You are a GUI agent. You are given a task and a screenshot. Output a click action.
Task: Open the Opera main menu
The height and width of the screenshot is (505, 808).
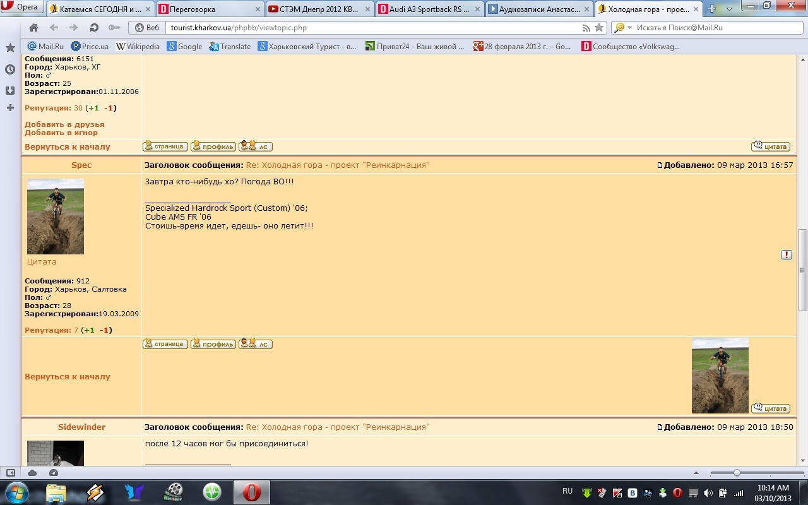pos(21,7)
